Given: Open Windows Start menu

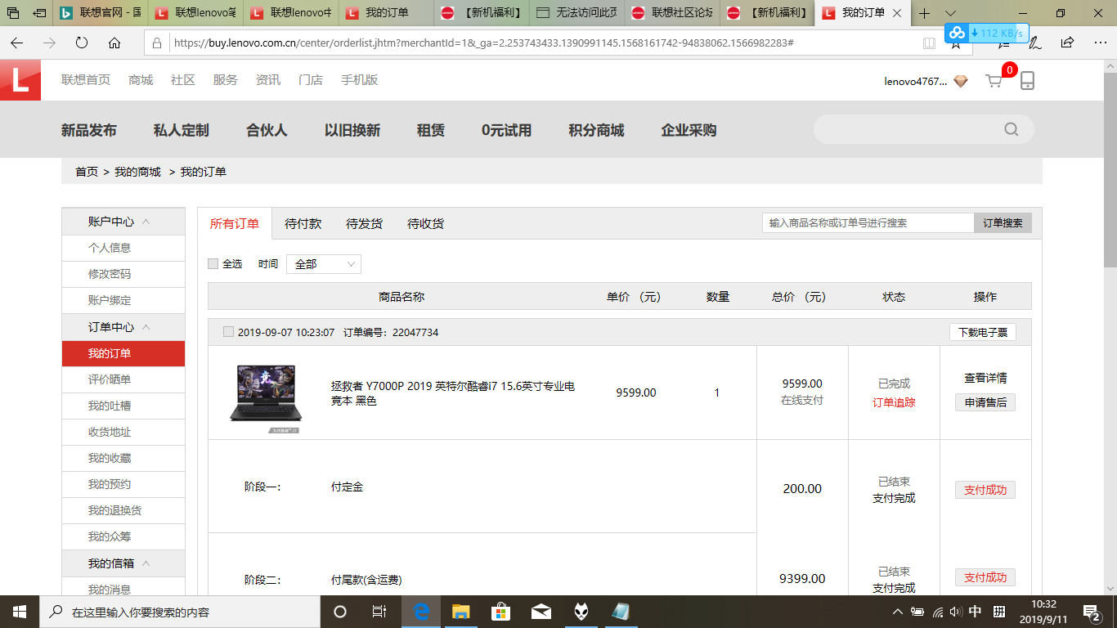Looking at the screenshot, I should coord(19,612).
